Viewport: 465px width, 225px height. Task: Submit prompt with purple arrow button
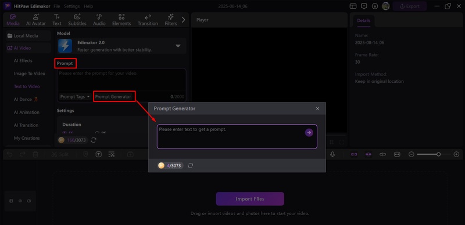[309, 133]
